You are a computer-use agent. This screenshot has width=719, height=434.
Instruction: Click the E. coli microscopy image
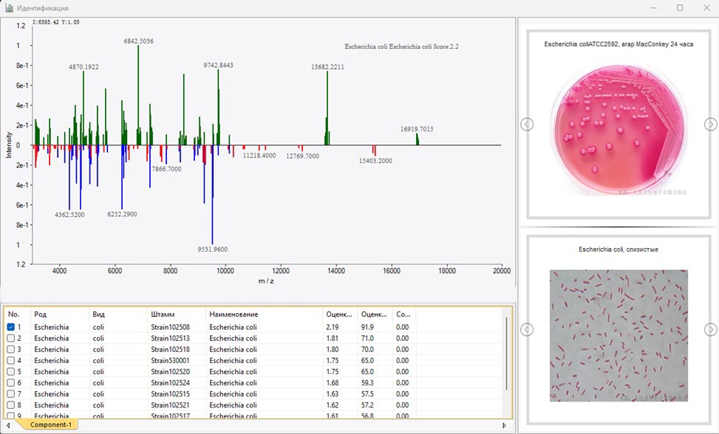tap(618, 335)
